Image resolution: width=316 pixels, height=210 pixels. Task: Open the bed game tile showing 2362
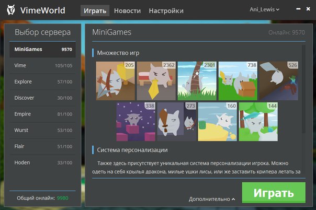point(156,81)
